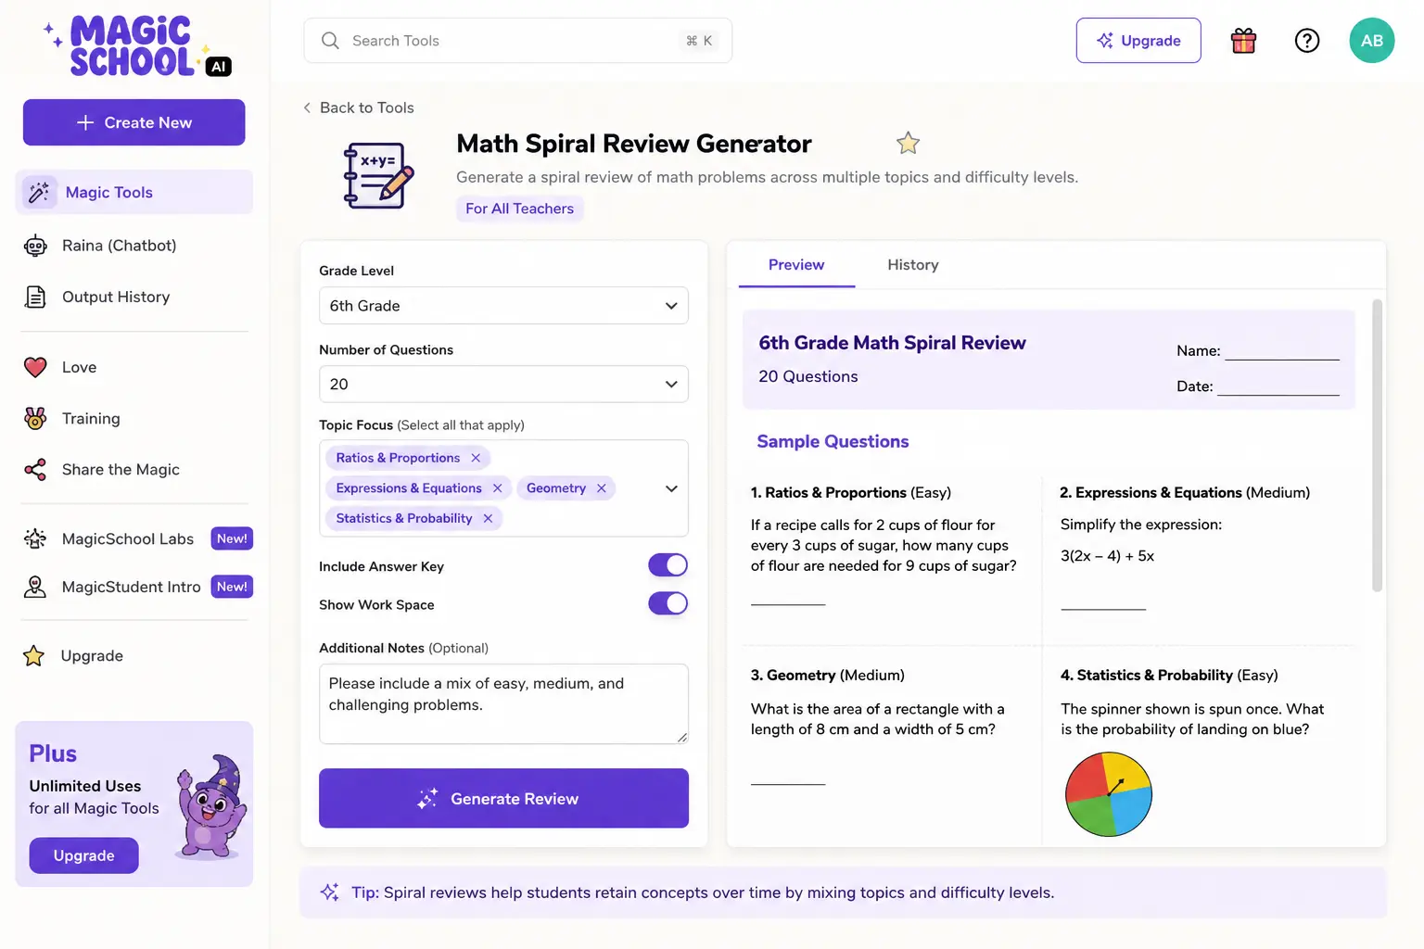1424x949 pixels.
Task: Open the gift box icon in header
Action: [1243, 41]
